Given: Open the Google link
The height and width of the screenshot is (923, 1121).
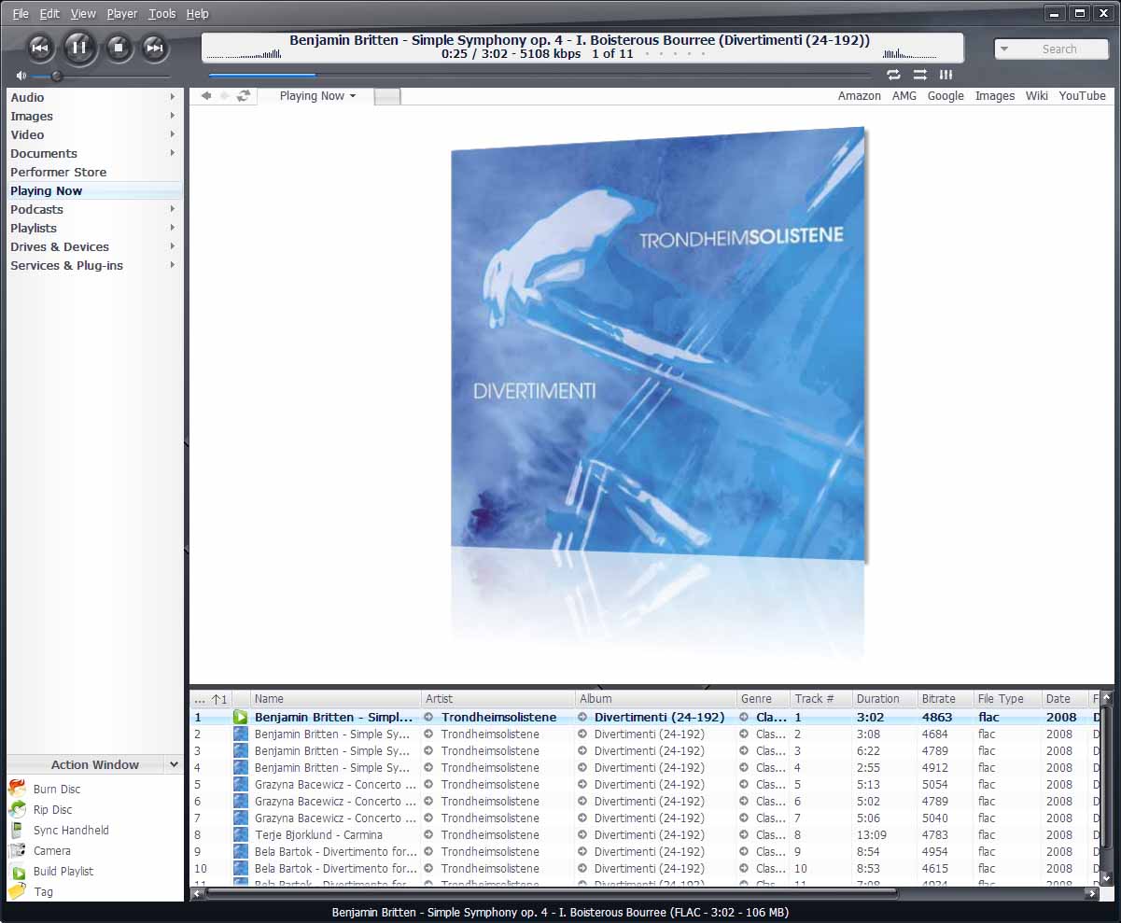Looking at the screenshot, I should [946, 96].
